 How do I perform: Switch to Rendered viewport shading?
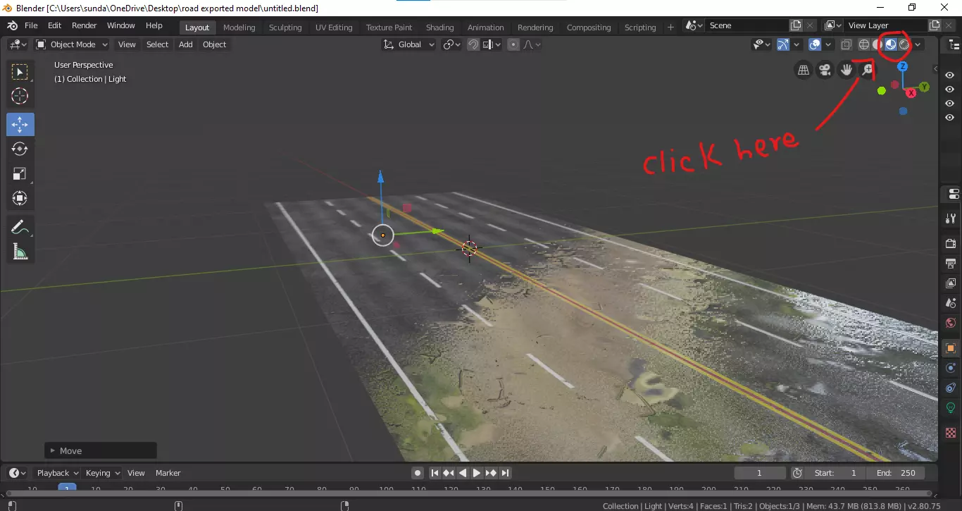tap(904, 44)
